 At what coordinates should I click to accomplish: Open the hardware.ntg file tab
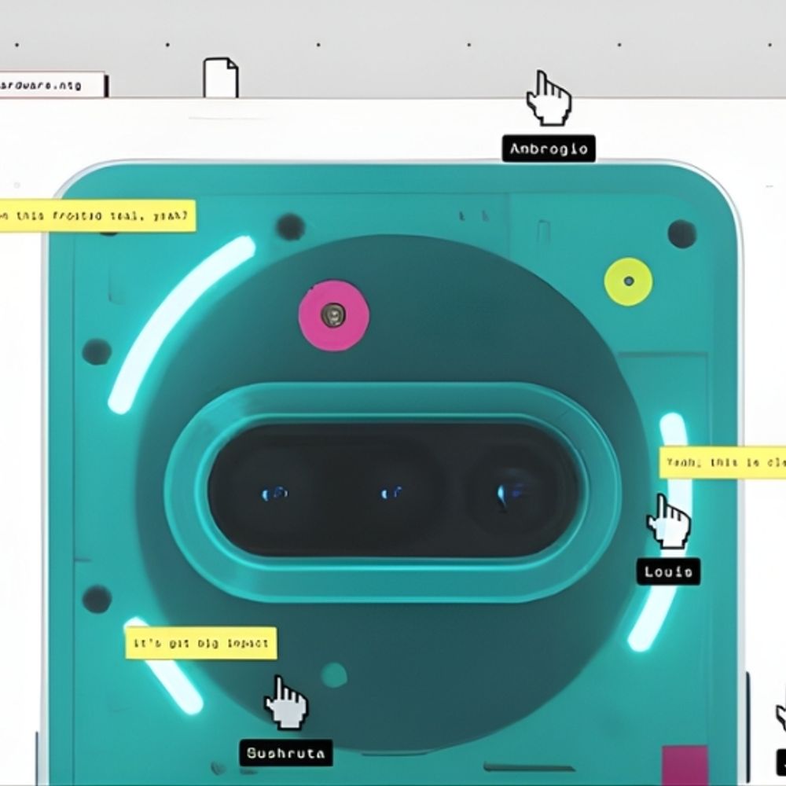tap(52, 85)
